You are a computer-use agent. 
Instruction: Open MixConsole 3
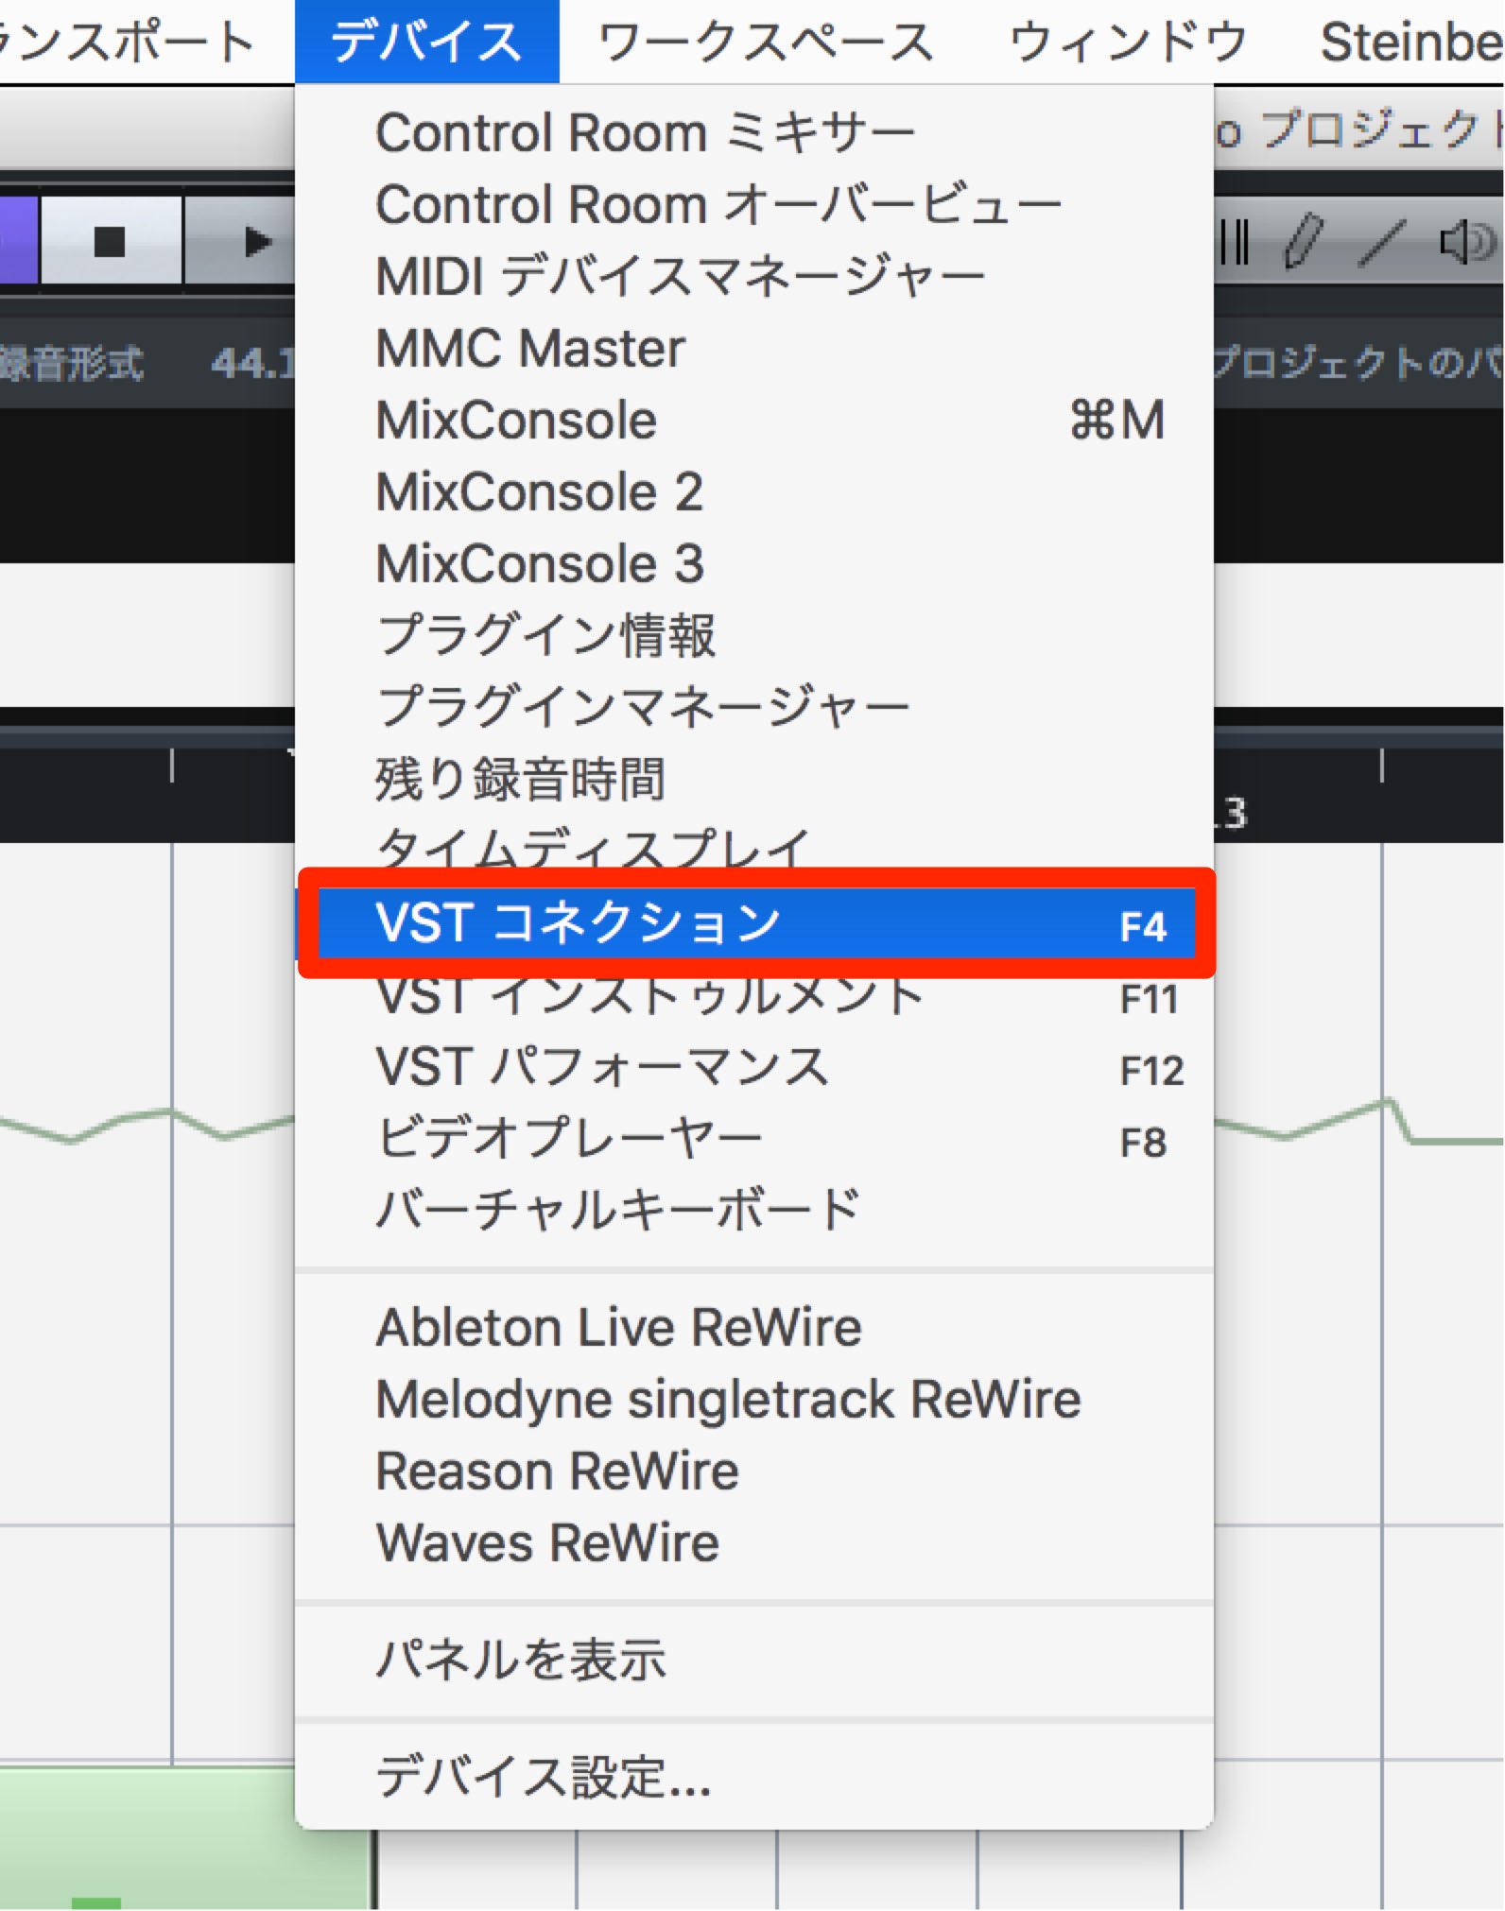[x=753, y=563]
